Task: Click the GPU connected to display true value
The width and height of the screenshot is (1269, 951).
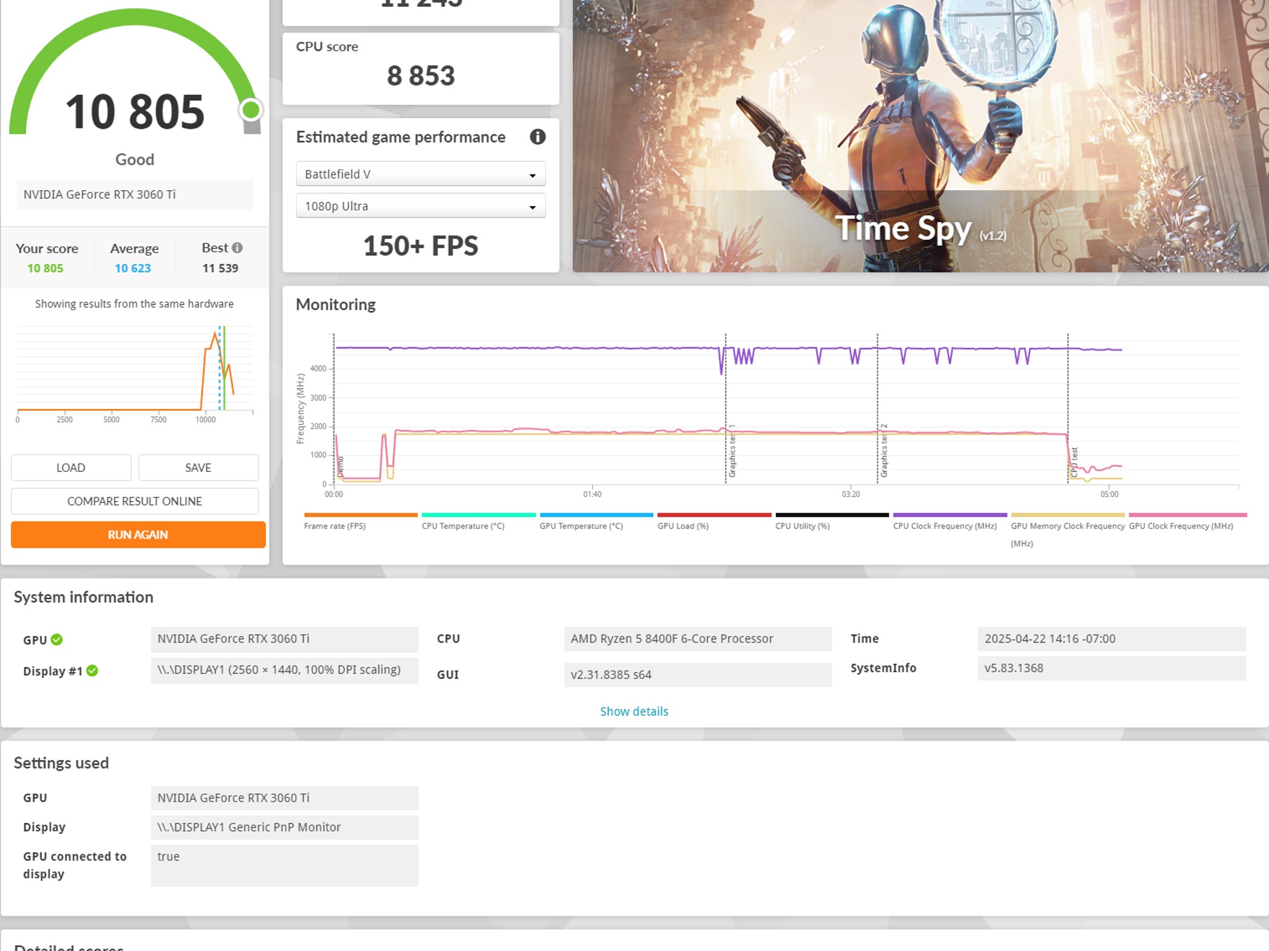Action: click(x=284, y=866)
